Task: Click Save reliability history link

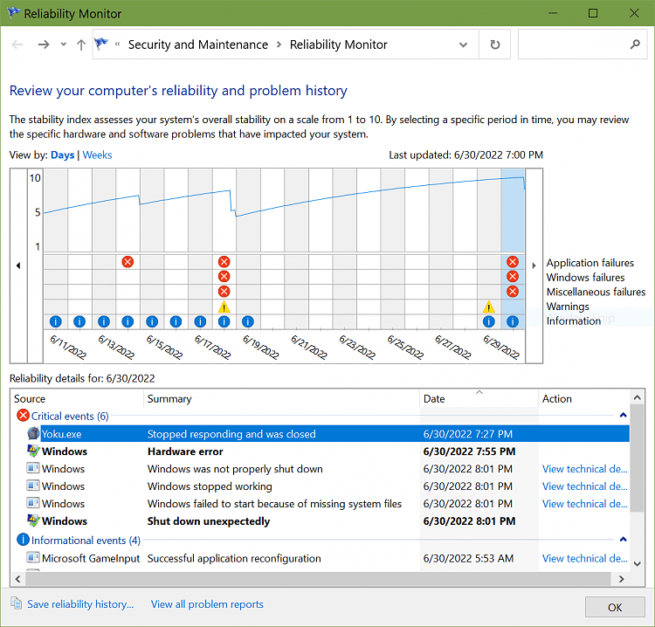Action: coord(80,604)
